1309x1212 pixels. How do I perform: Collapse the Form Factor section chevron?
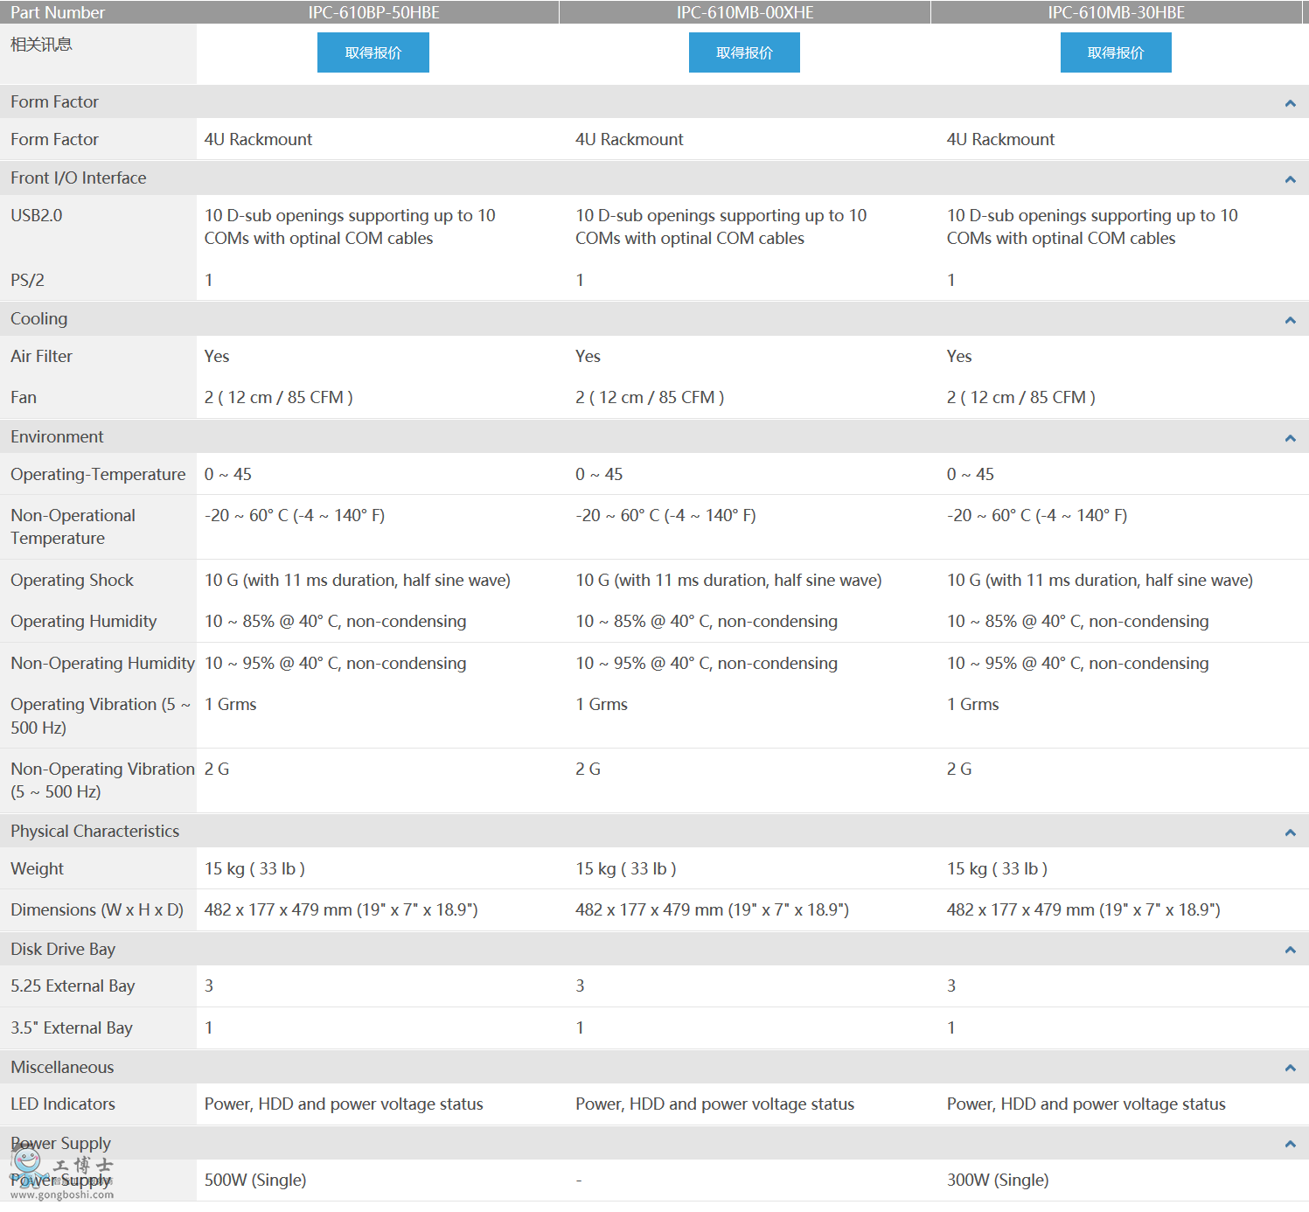(1290, 103)
